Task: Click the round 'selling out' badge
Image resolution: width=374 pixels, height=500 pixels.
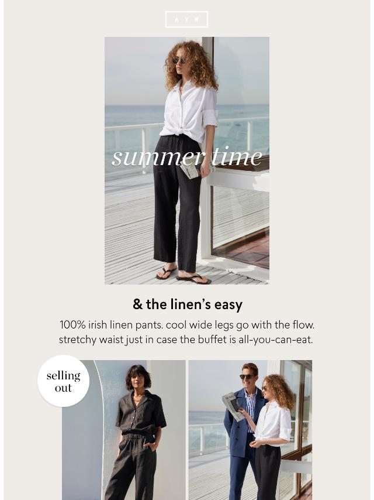Action: pyautogui.click(x=63, y=381)
